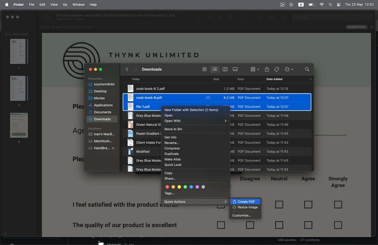The image size is (378, 245).
Task: Tick Disagree for 'quality of our product is excellent'
Action: (250, 225)
